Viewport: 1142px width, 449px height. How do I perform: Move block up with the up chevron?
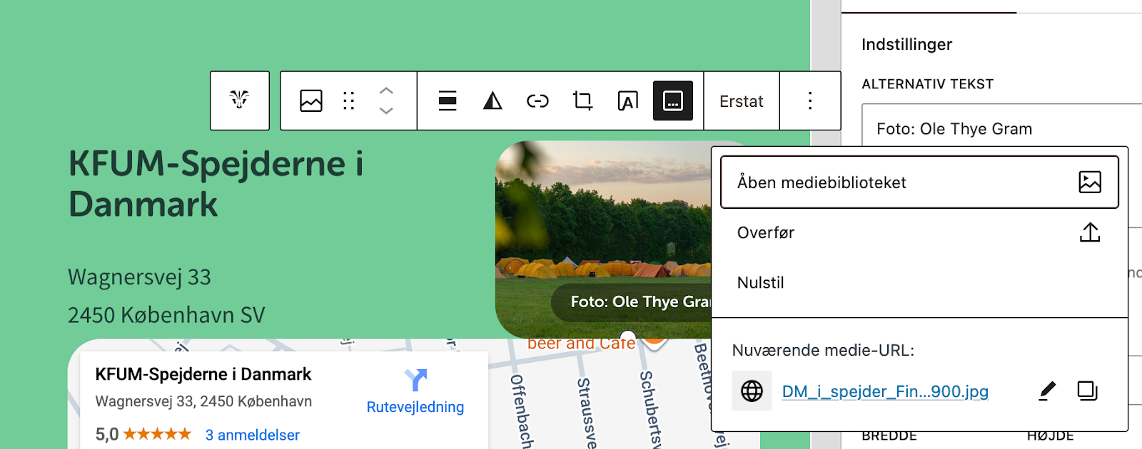tap(386, 91)
